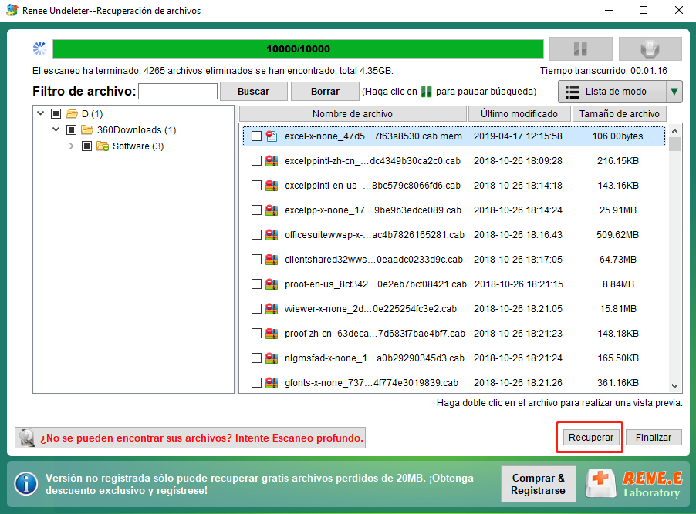Click the list mode icon
696x514 pixels.
click(x=573, y=92)
